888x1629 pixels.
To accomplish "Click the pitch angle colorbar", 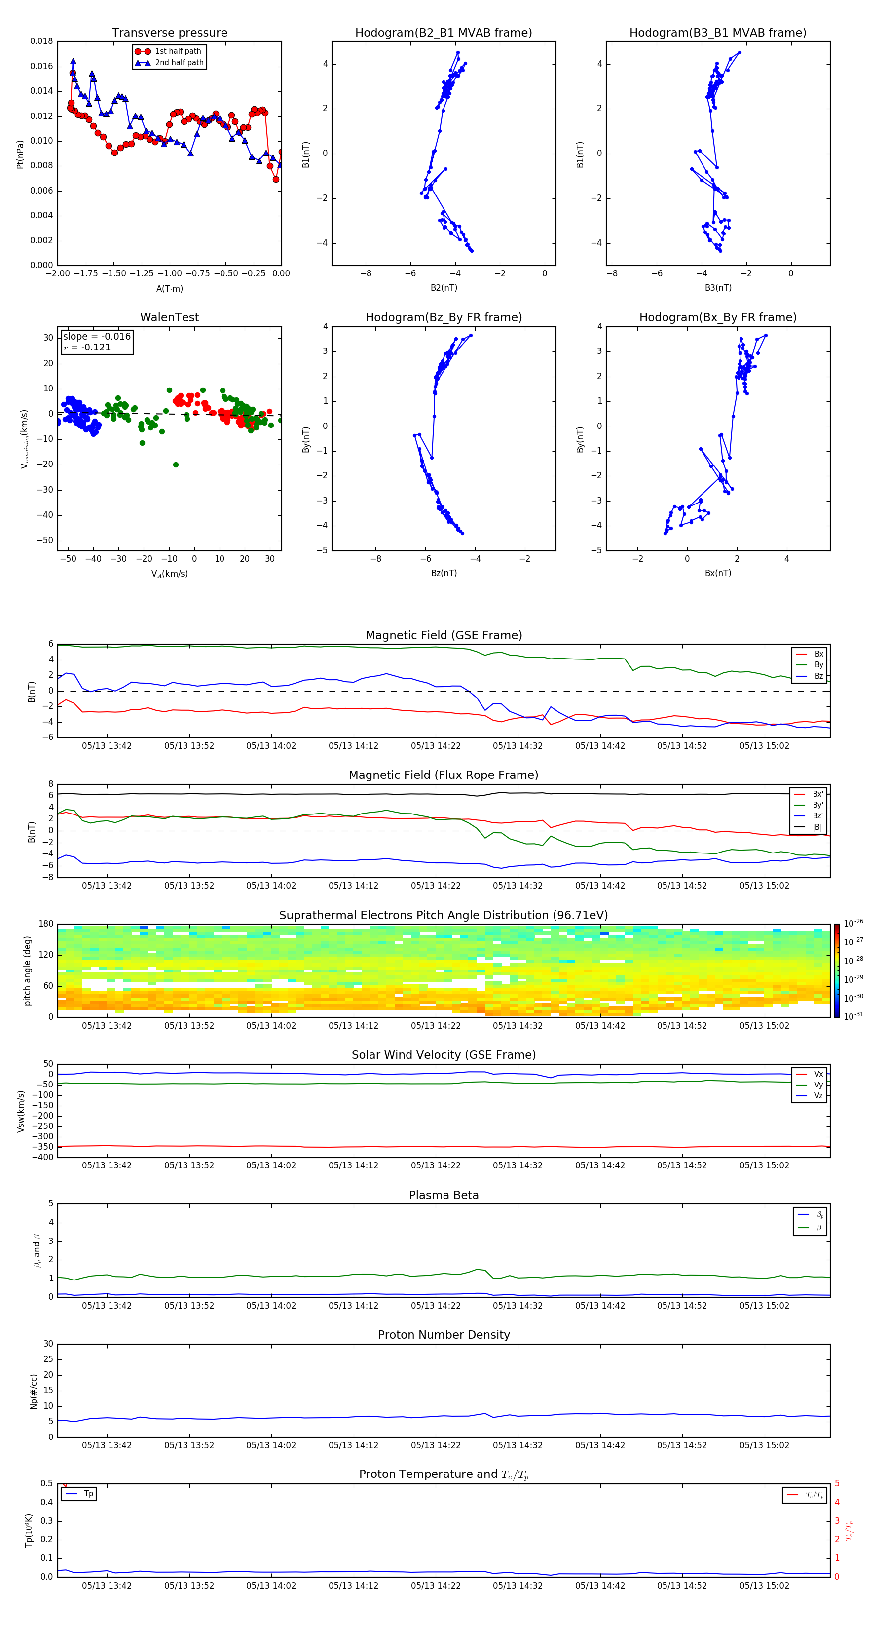I will (837, 970).
